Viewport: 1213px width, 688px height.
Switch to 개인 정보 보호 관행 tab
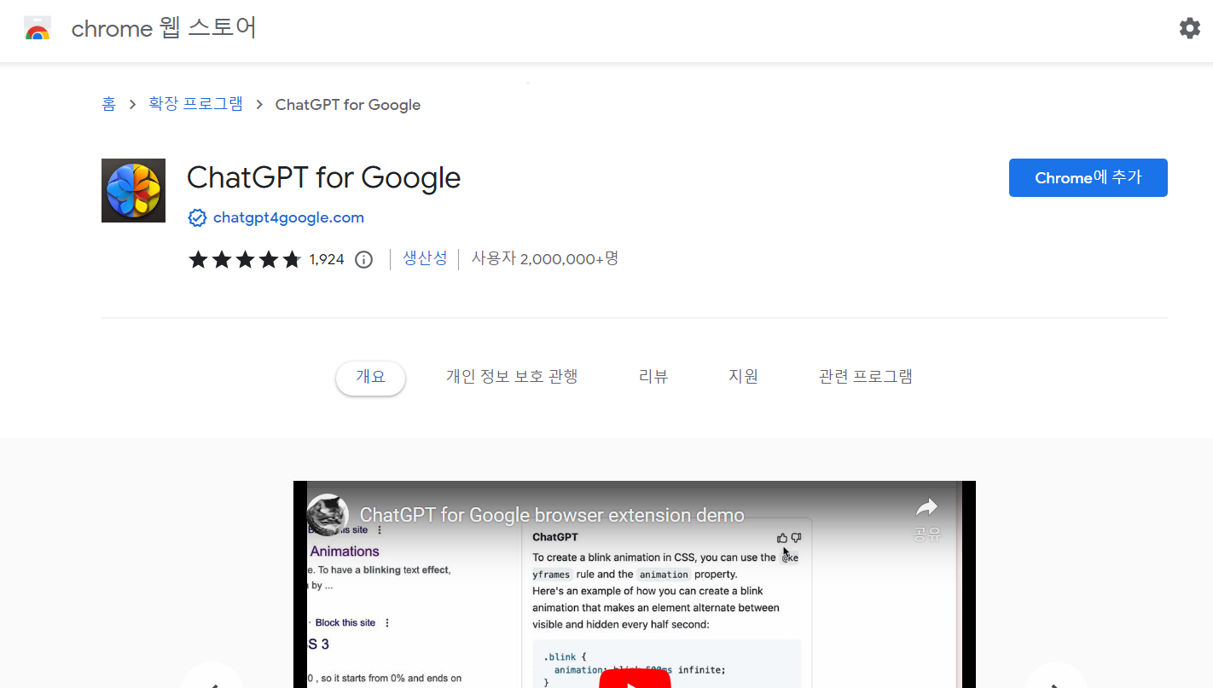pyautogui.click(x=512, y=376)
